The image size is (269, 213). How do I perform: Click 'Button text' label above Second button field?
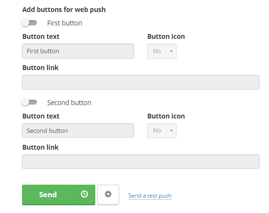pyautogui.click(x=41, y=116)
